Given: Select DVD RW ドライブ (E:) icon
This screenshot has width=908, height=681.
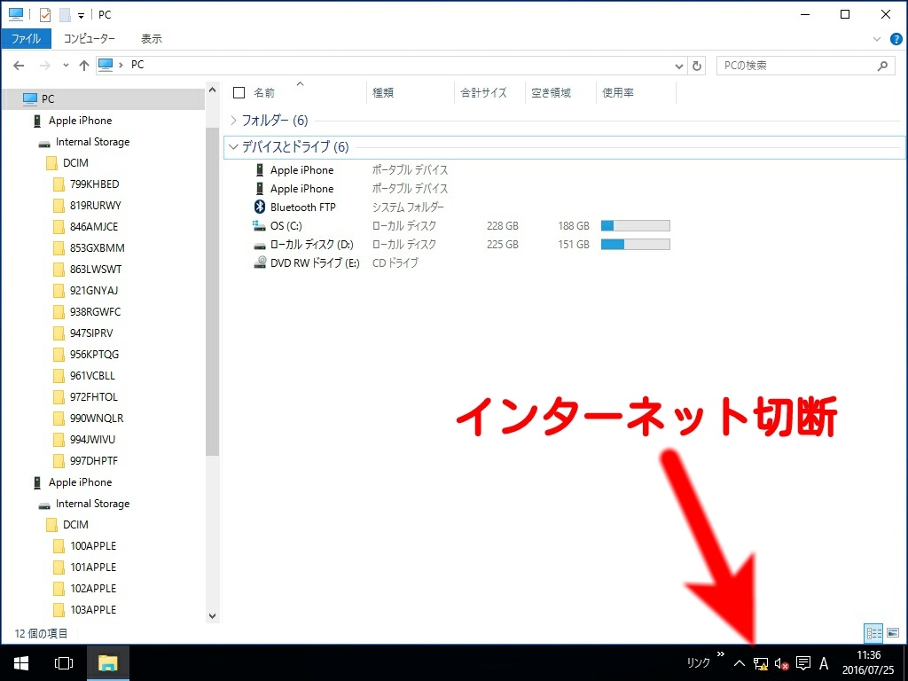Looking at the screenshot, I should [x=260, y=262].
